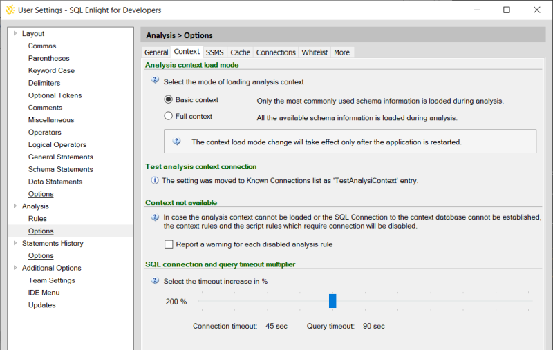553x350 pixels.
Task: Click help icon in context load mode restart note
Action: pos(177,142)
